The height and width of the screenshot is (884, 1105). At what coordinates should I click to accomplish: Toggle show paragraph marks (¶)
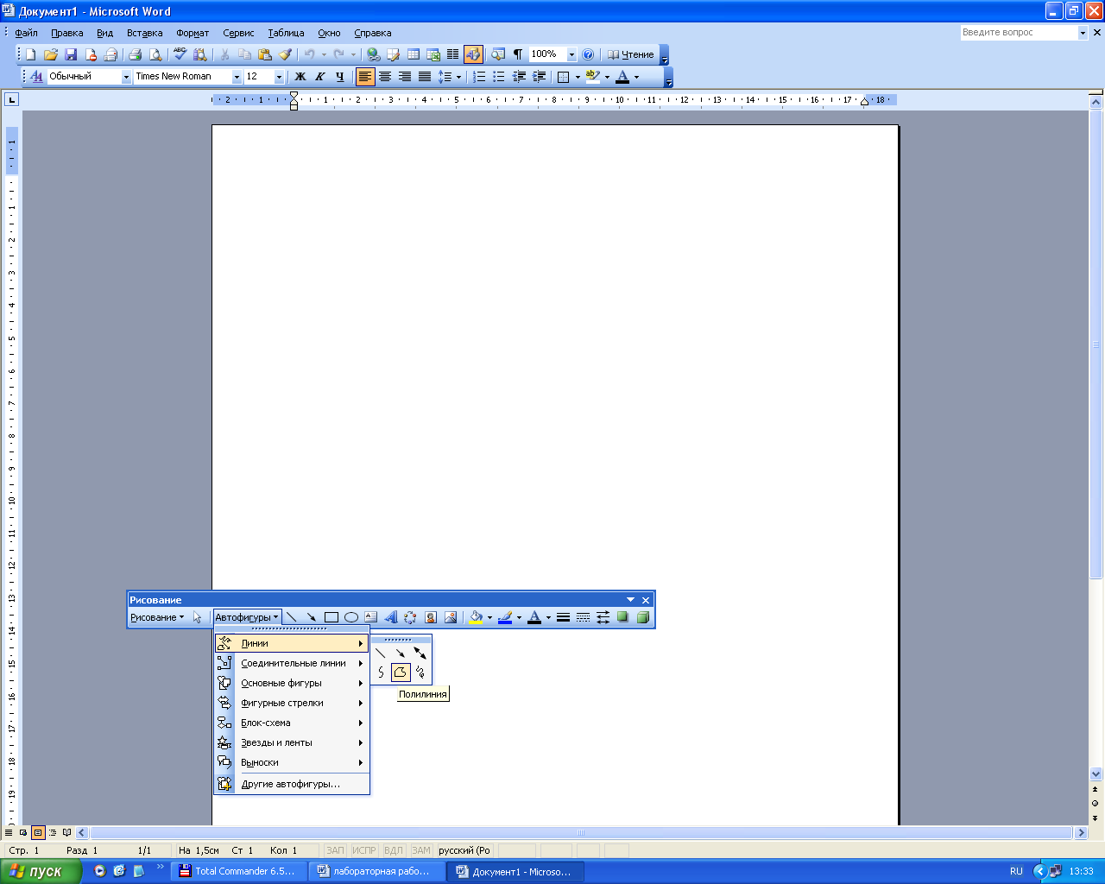coord(518,54)
